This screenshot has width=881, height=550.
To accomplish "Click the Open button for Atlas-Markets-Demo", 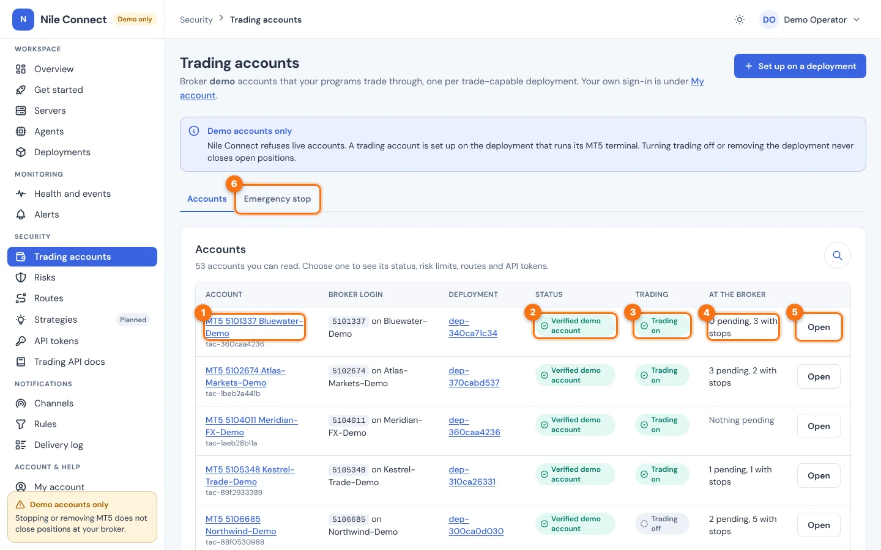I will (819, 376).
